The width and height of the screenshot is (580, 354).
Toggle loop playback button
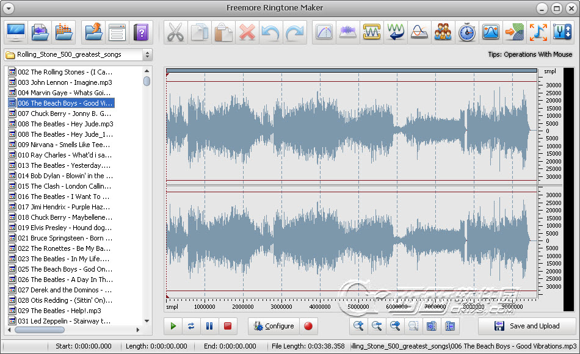(191, 326)
